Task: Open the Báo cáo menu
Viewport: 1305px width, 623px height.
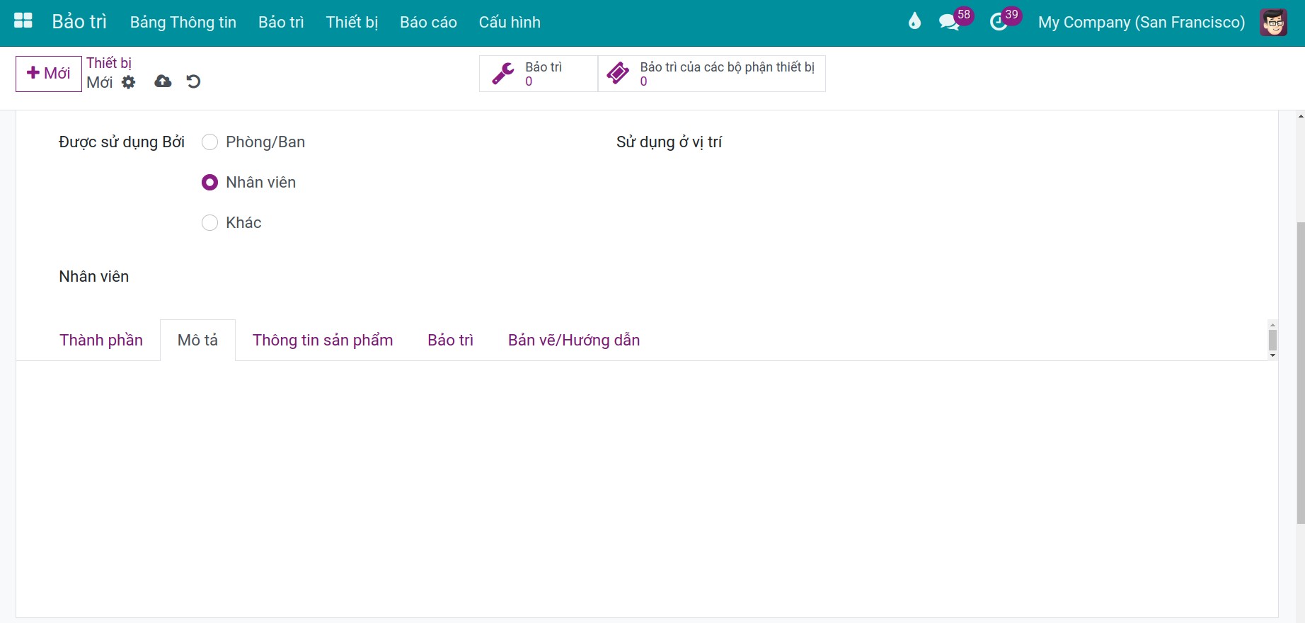Action: 428,22
